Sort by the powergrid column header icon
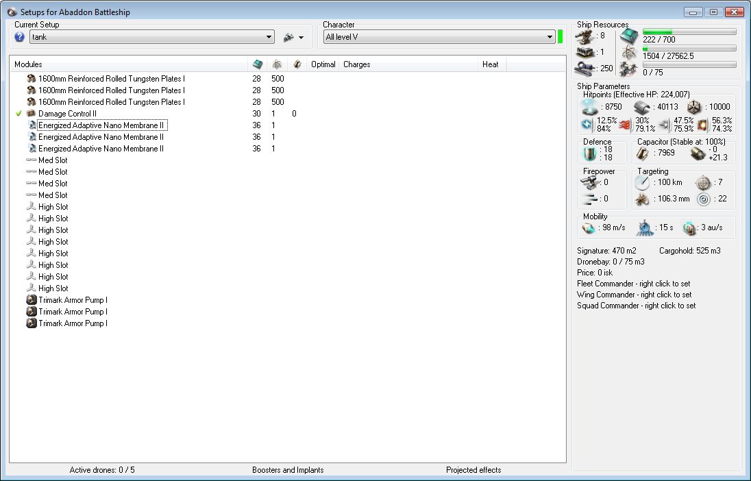 [x=277, y=64]
